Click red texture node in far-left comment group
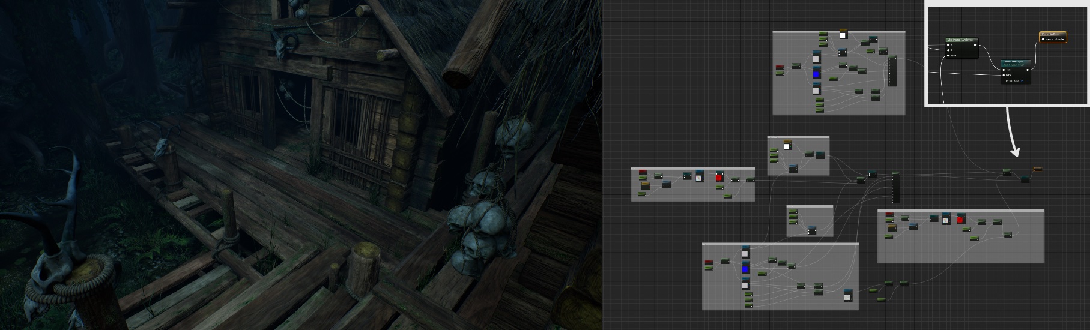Screen dimensions: 1090x330 point(719,177)
